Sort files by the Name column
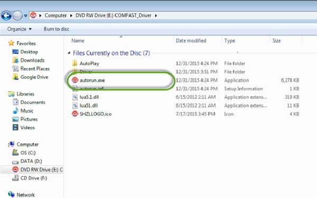Screen dimensions: 317x198 78,41
